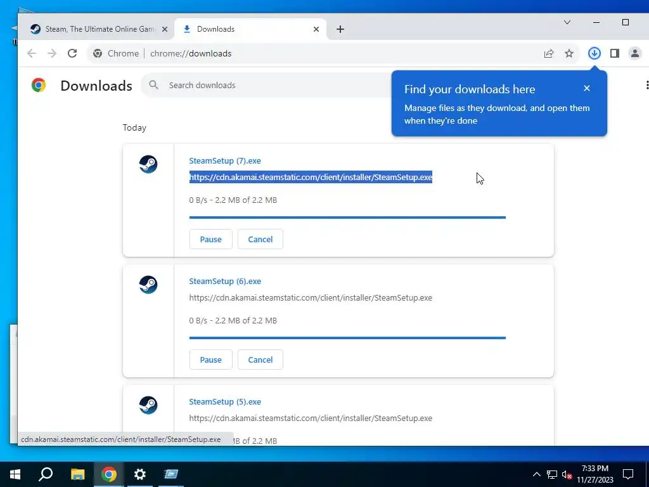Dismiss the Find your downloads tooltip

[586, 88]
